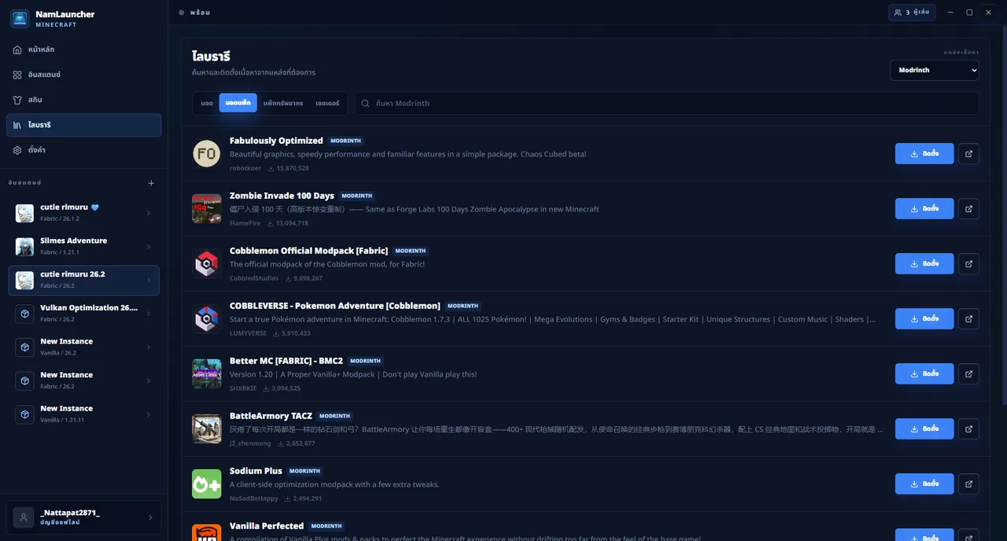Open Zombie Invade 100 Days external link
1007x541 pixels.
coord(968,208)
